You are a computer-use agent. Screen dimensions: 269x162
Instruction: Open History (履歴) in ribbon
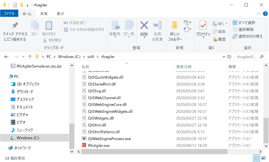point(219,39)
